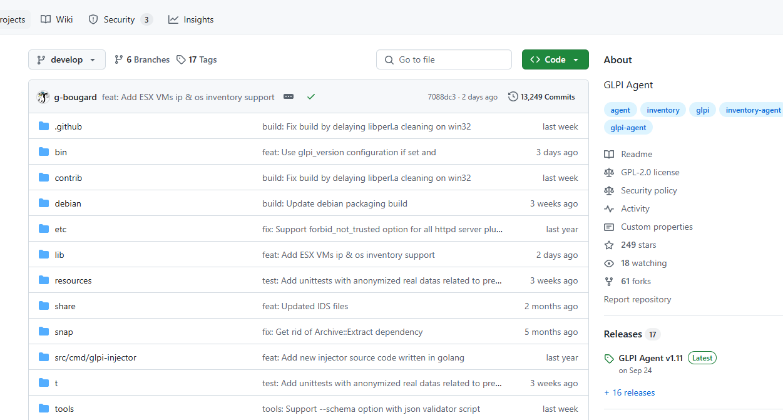Click the resources folder icon
The image size is (783, 420).
tap(44, 280)
